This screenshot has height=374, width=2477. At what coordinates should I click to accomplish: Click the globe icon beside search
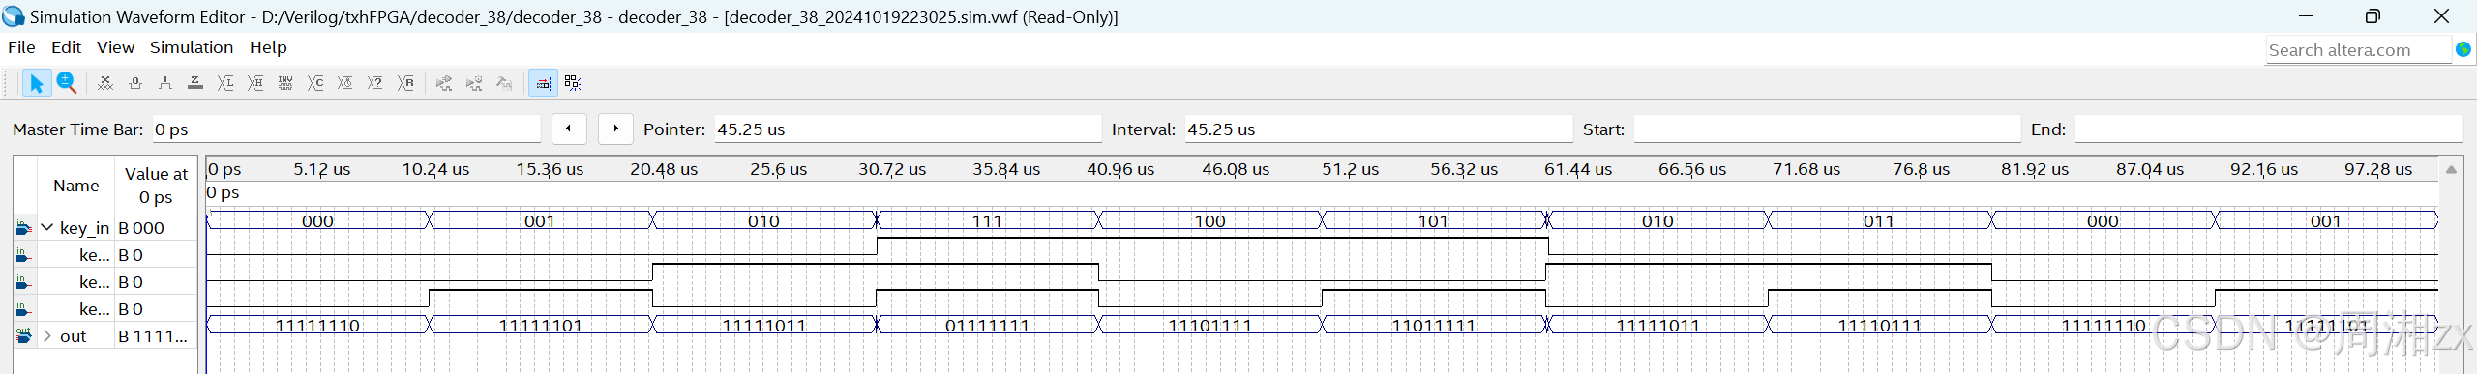pyautogui.click(x=2463, y=49)
